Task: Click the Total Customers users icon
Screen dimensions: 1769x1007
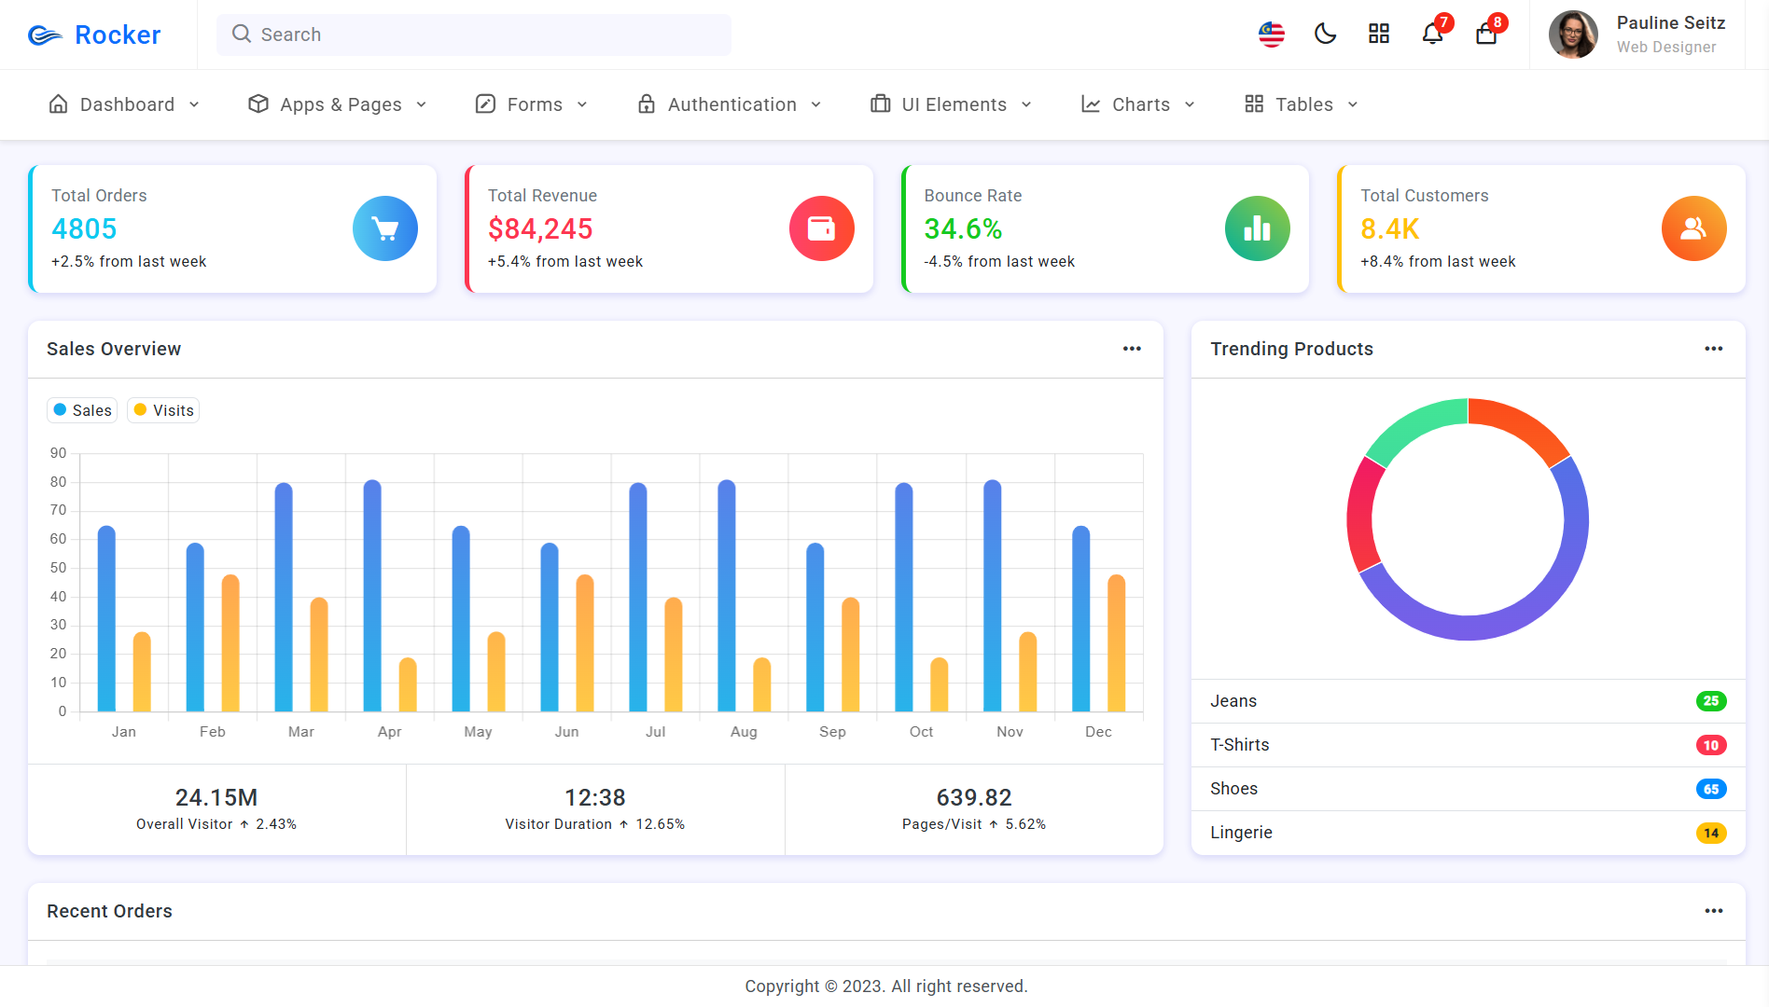Action: point(1693,228)
